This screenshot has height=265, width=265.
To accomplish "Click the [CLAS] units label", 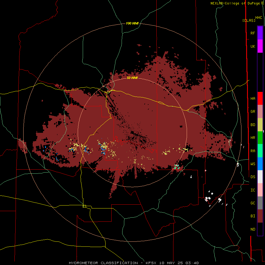I will (249, 20).
